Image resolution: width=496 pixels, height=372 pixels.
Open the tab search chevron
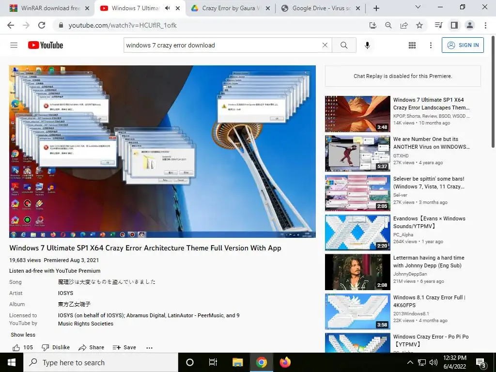click(418, 7)
